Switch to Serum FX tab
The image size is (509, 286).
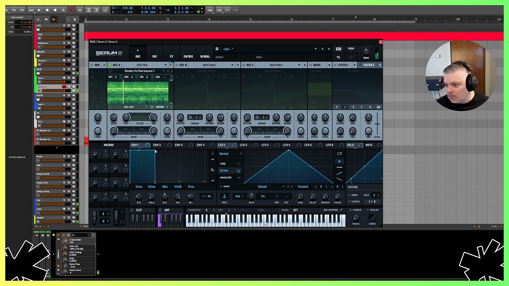pyautogui.click(x=171, y=54)
